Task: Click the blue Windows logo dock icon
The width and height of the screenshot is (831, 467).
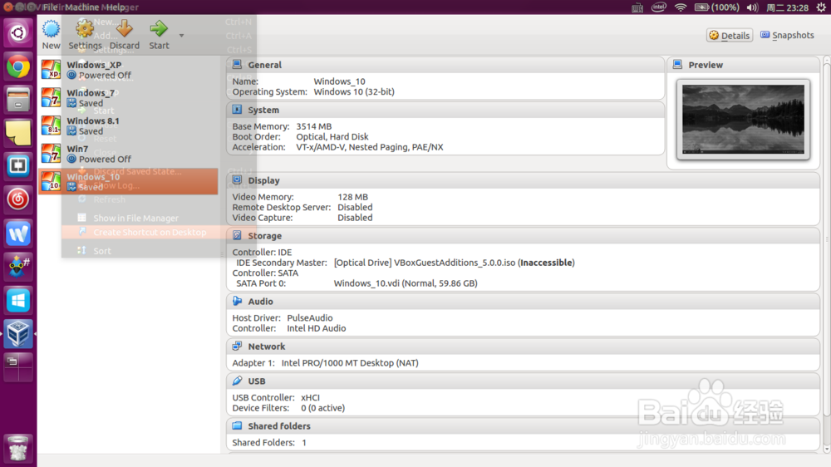Action: point(18,300)
